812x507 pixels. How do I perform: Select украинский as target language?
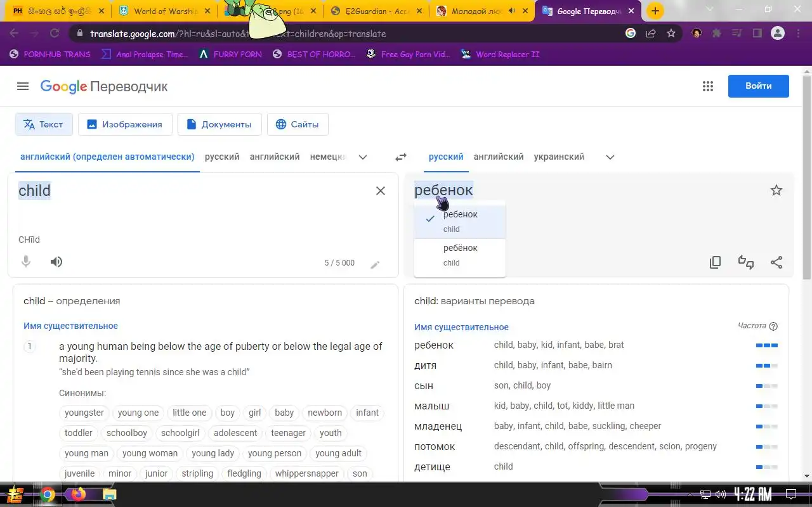coord(559,157)
